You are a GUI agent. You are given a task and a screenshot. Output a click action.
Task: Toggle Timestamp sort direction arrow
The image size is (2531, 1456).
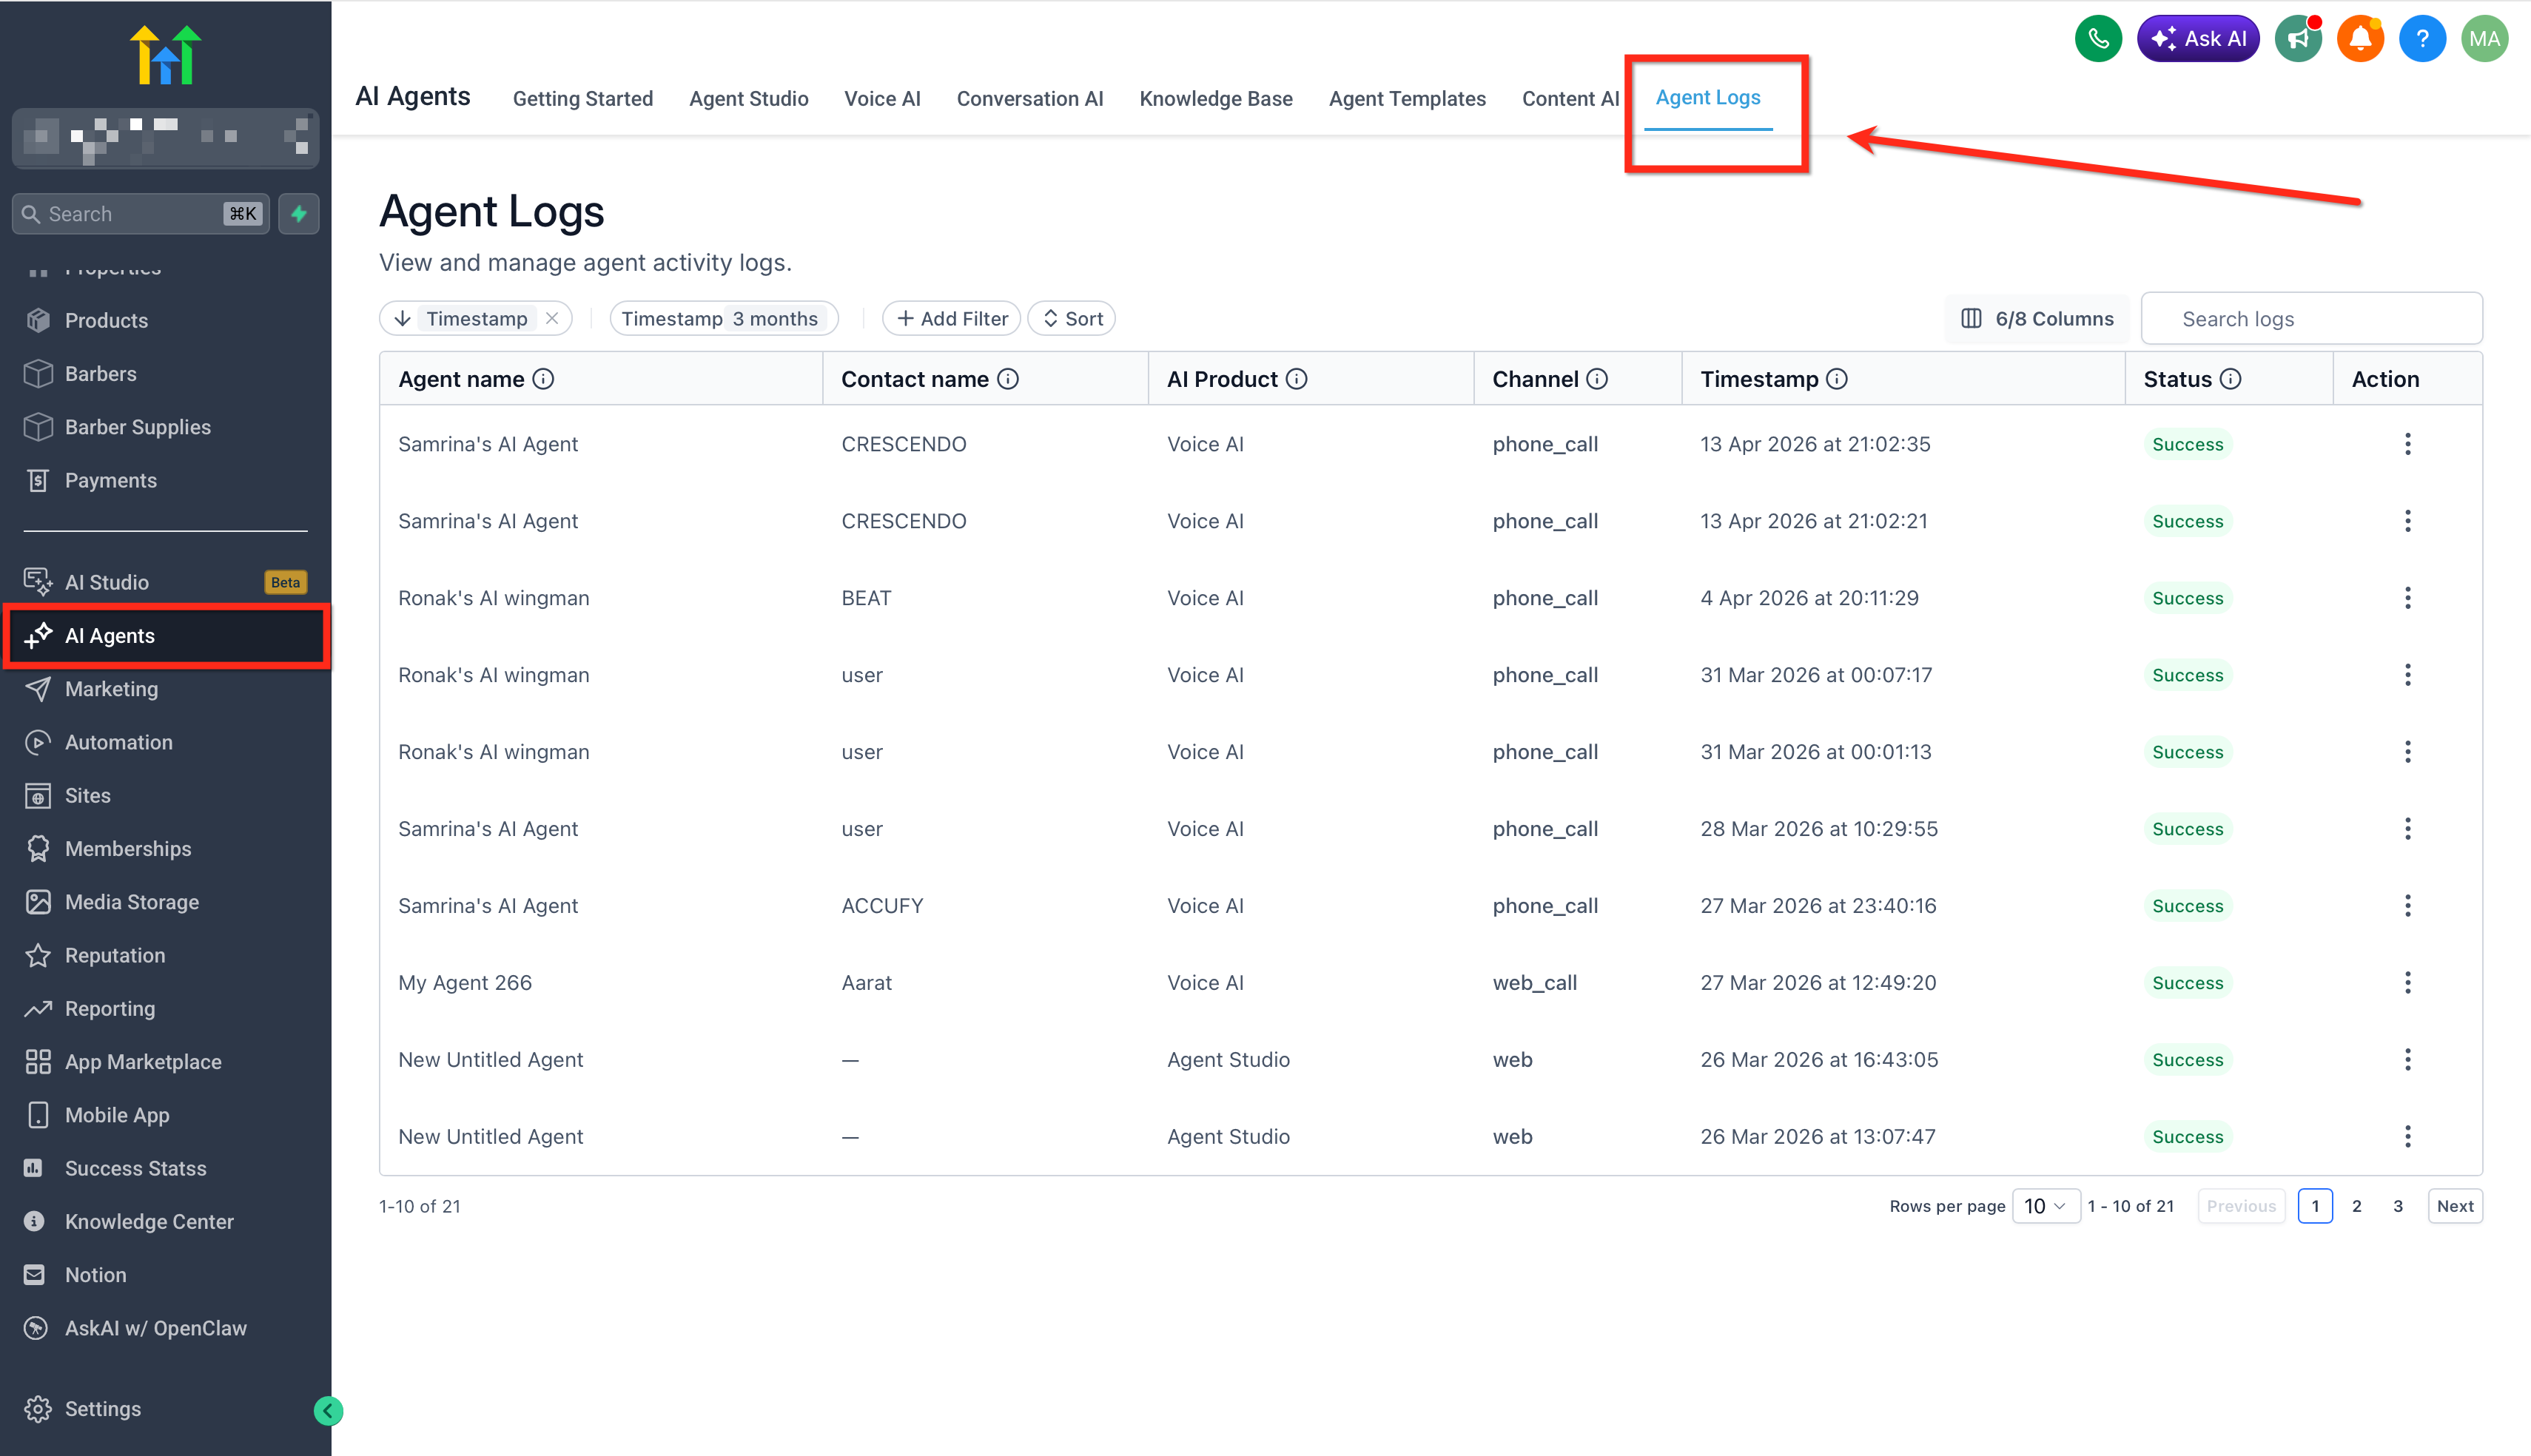(402, 318)
